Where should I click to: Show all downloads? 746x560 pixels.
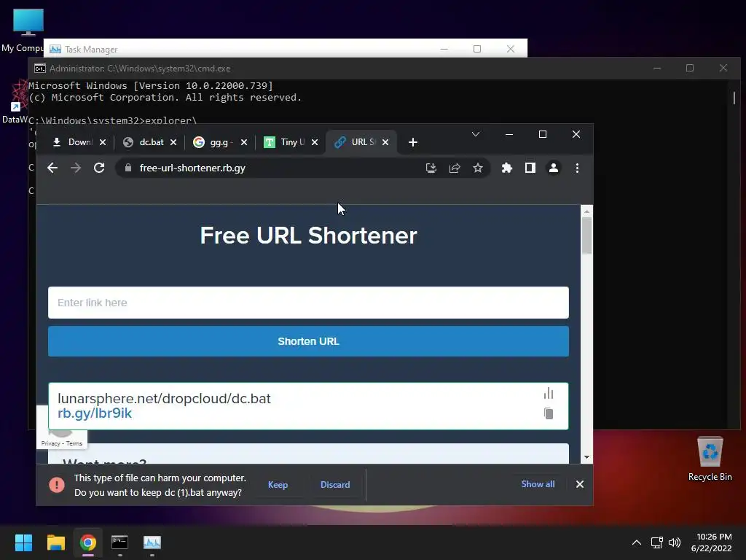tap(538, 484)
